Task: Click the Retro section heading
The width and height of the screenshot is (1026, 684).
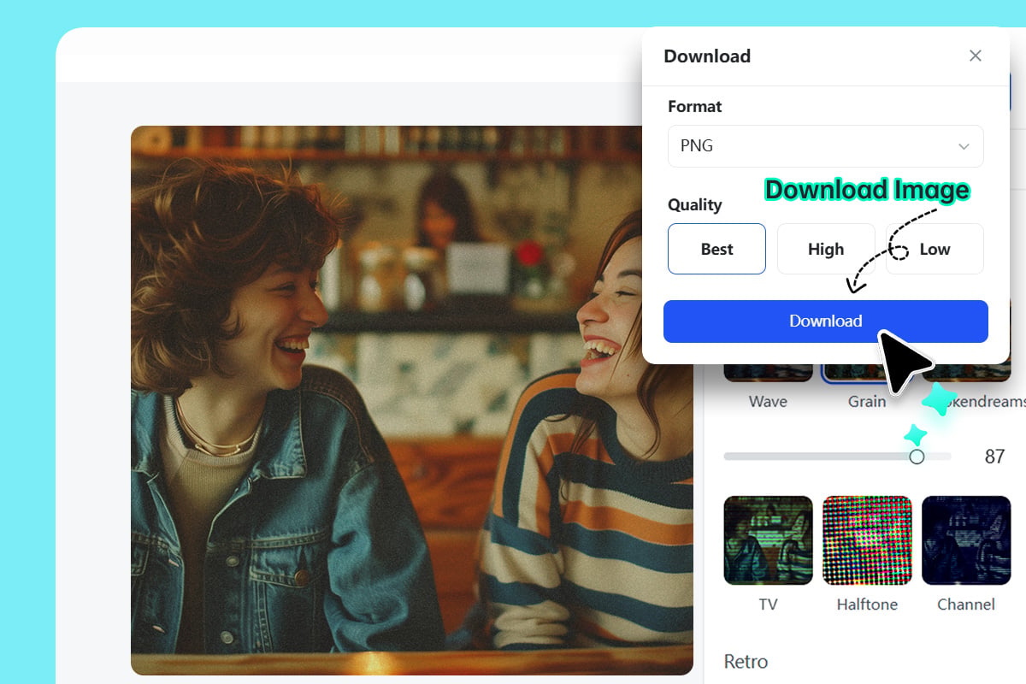Action: click(x=746, y=662)
